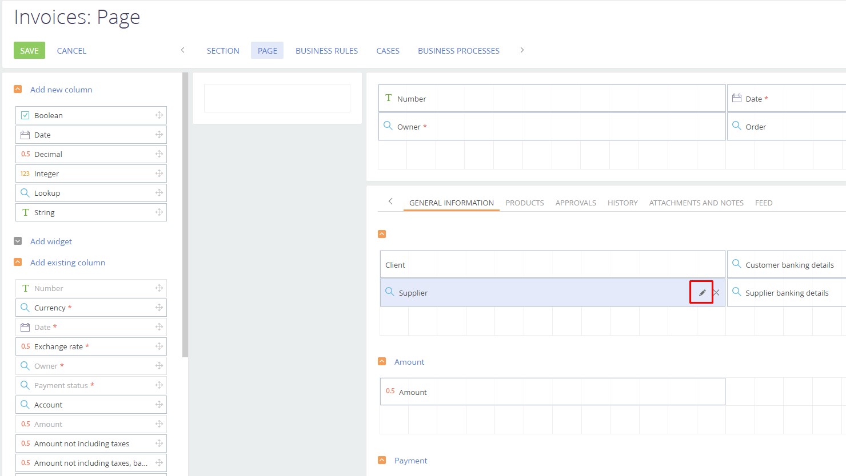Switch to the HISTORY tab
This screenshot has width=846, height=476.
tap(622, 203)
